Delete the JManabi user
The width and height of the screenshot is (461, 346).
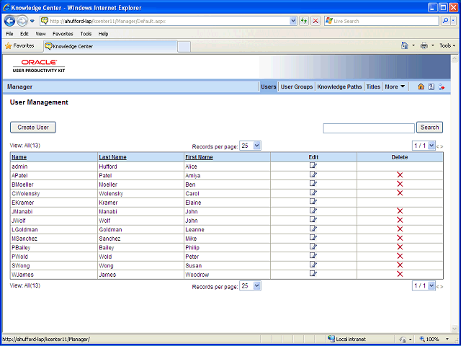click(x=400, y=211)
